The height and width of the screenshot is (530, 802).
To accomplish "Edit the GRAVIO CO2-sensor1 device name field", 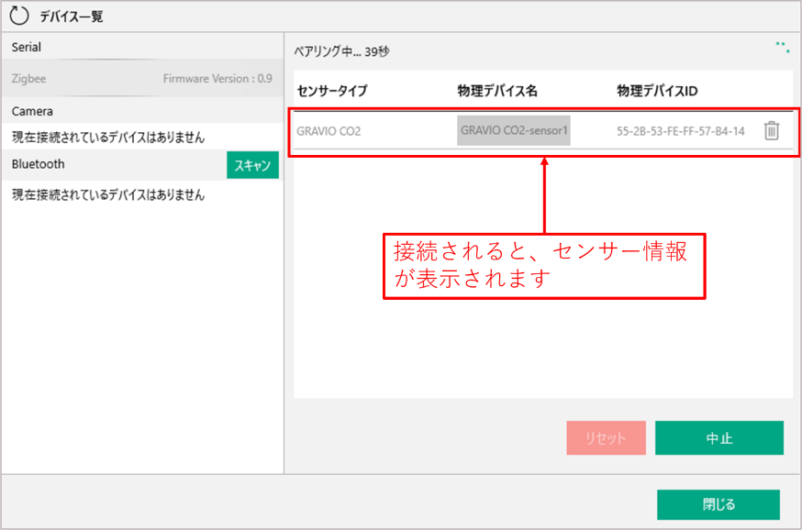I will 514,131.
